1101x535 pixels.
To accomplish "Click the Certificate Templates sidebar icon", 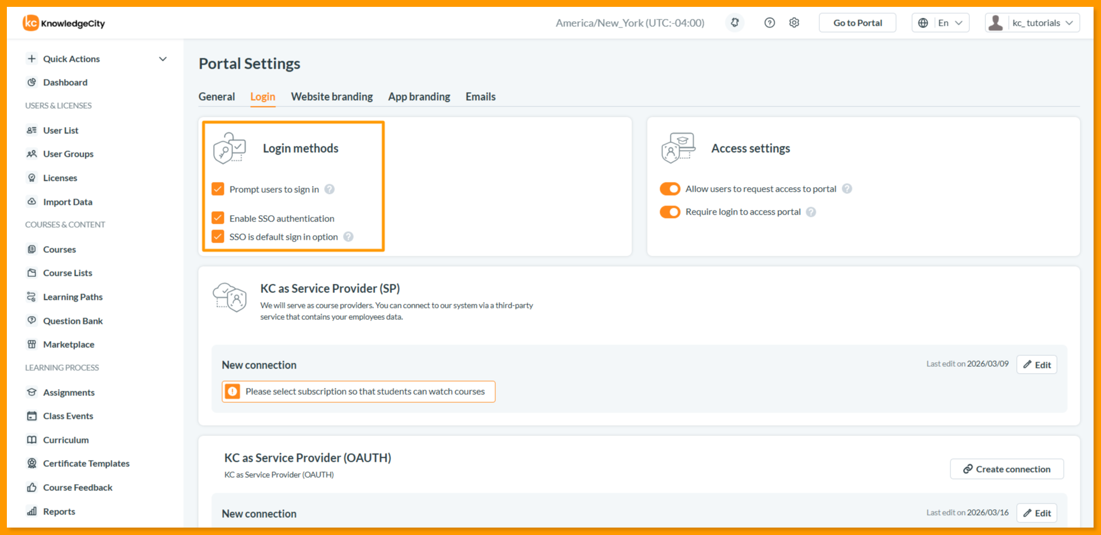I will [x=32, y=463].
